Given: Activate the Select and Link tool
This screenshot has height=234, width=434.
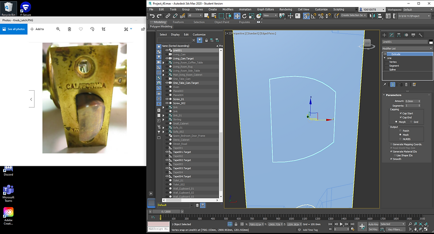Looking at the screenshot, I should [x=168, y=16].
